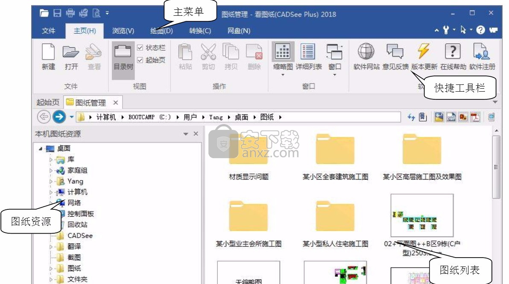The height and width of the screenshot is (284, 509).
Task: Click the print preview icon in title bar
Action: click(97, 13)
